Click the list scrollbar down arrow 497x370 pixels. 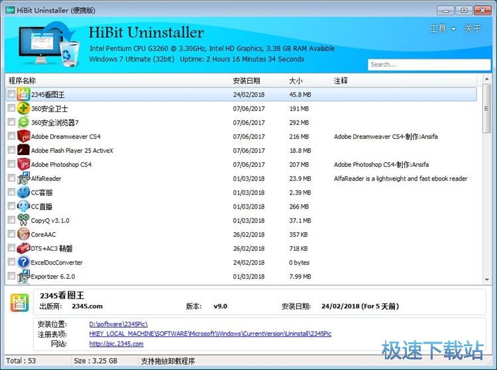pos(487,279)
